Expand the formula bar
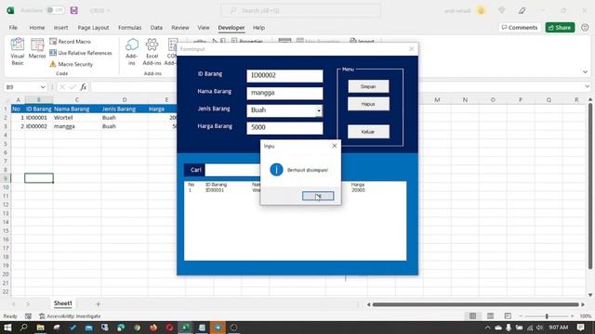 [x=587, y=86]
